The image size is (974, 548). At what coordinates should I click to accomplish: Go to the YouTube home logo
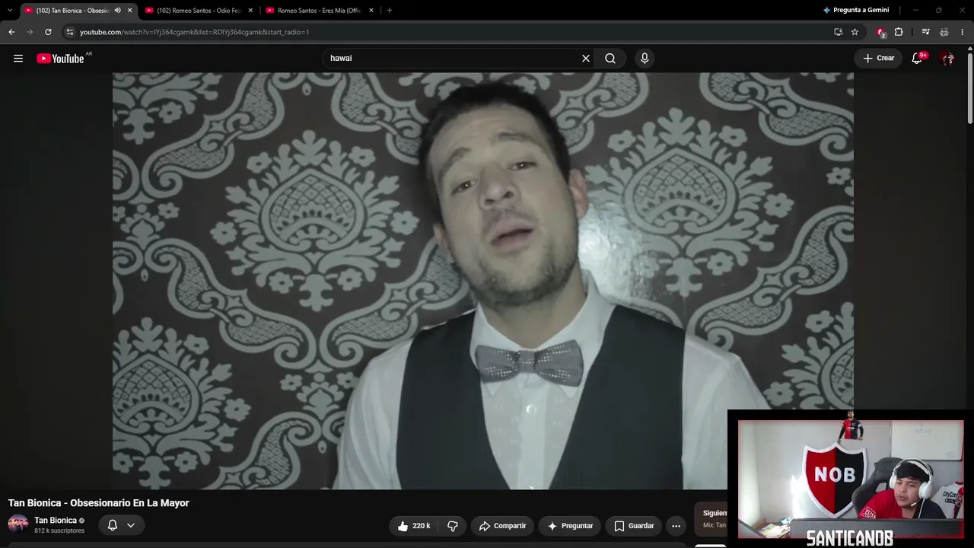click(60, 59)
